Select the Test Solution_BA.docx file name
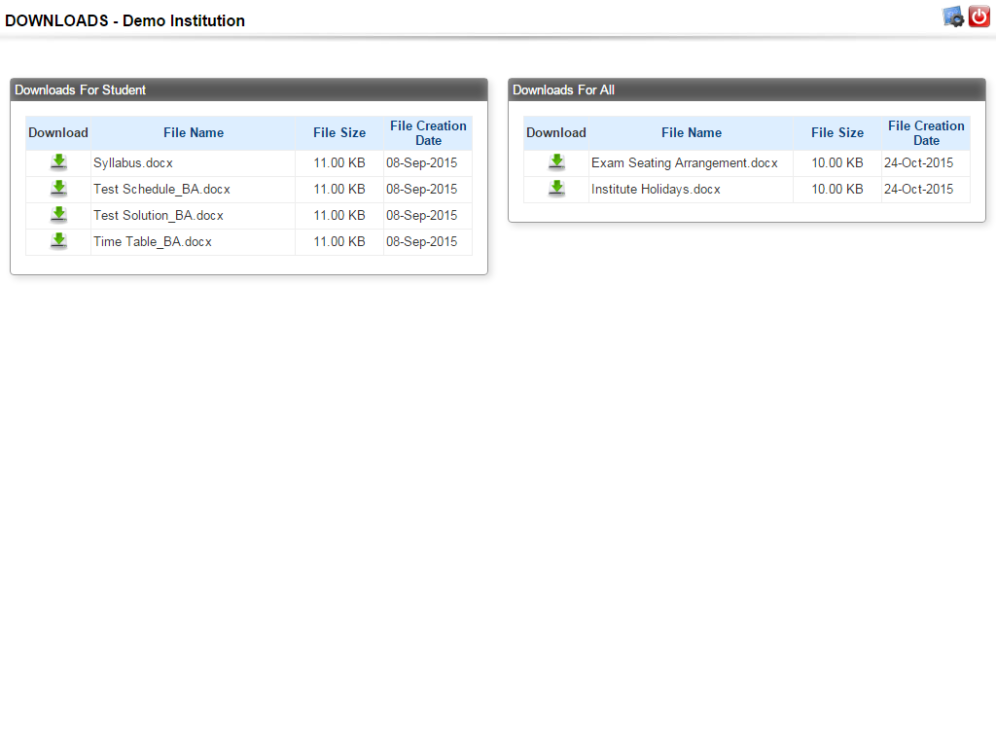Viewport: 996px width, 747px height. (159, 215)
